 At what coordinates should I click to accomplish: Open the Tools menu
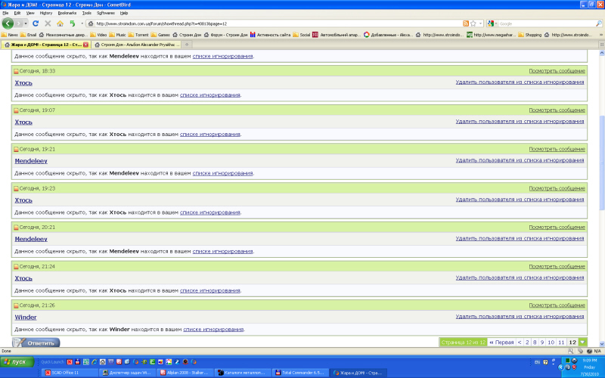pos(87,13)
